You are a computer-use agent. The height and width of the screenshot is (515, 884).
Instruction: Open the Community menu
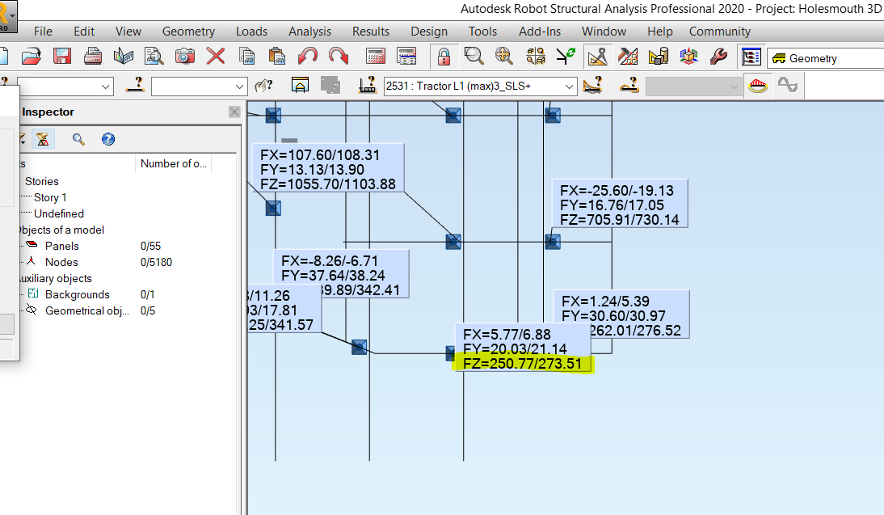719,32
